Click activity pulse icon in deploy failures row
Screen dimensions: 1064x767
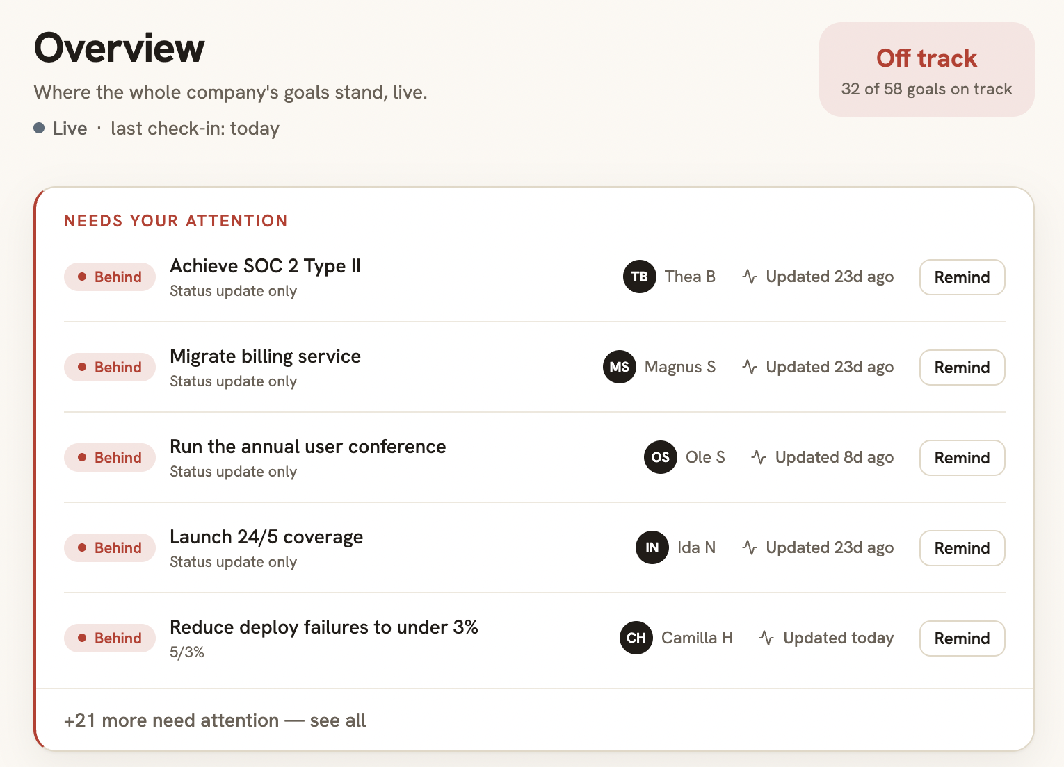766,638
